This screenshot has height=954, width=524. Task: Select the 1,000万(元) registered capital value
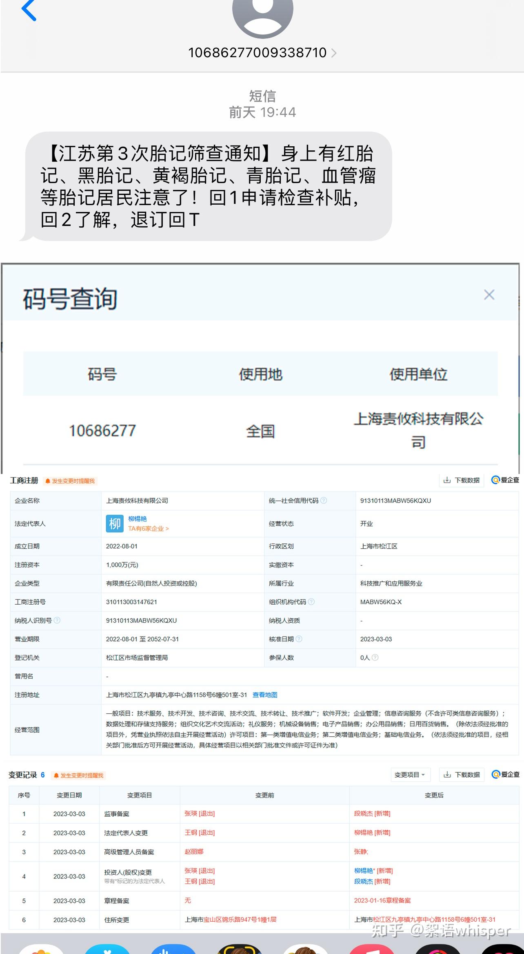coord(122,565)
